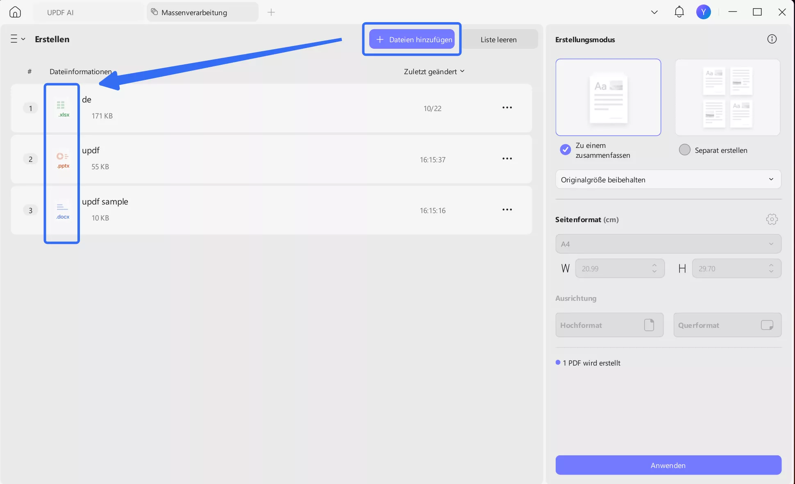The image size is (795, 484).
Task: Click the 'Dateien hinzufügen' button
Action: point(412,39)
